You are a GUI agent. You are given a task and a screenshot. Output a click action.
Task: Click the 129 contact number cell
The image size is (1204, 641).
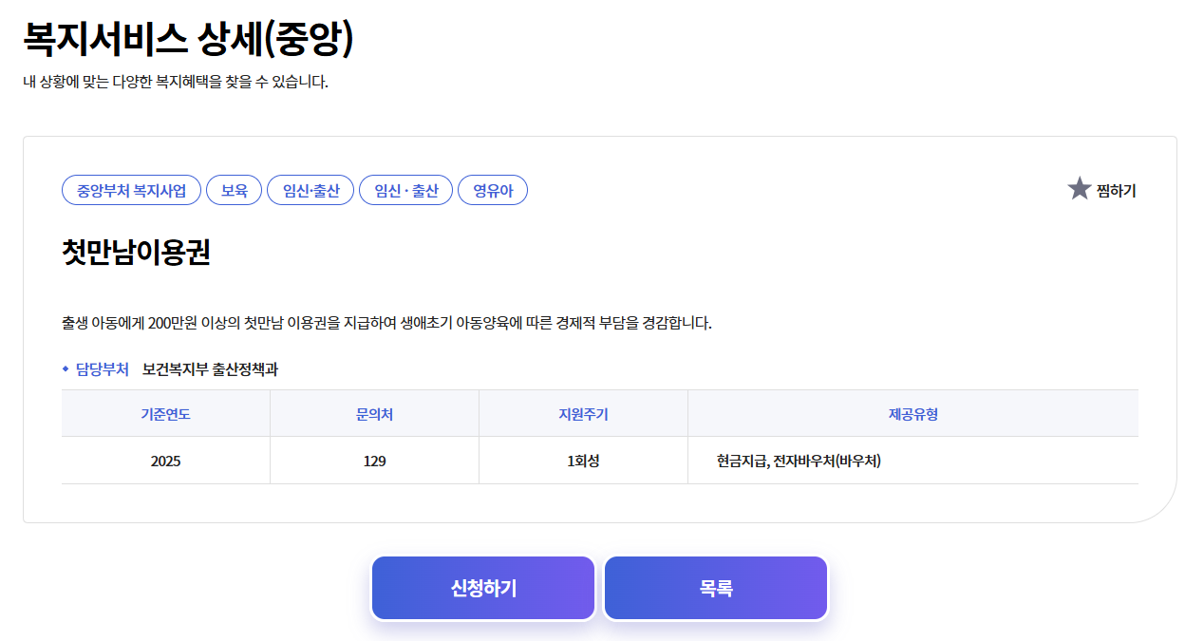pos(374,462)
